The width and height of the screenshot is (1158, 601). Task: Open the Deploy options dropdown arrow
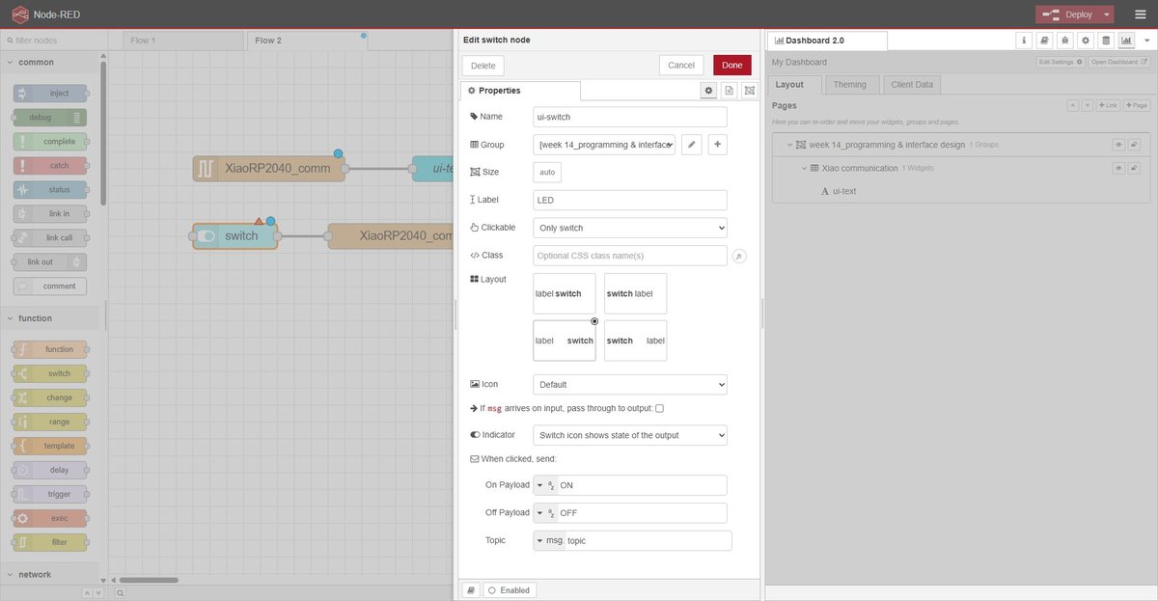1107,14
